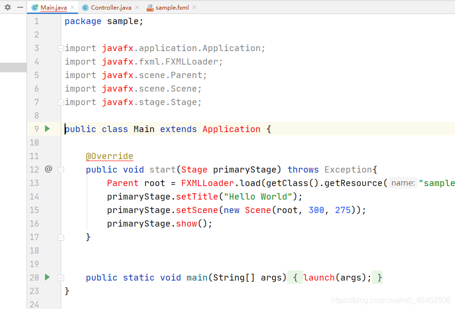The width and height of the screenshot is (455, 309).
Task: Click the run arrow next to main method
Action: tap(47, 277)
